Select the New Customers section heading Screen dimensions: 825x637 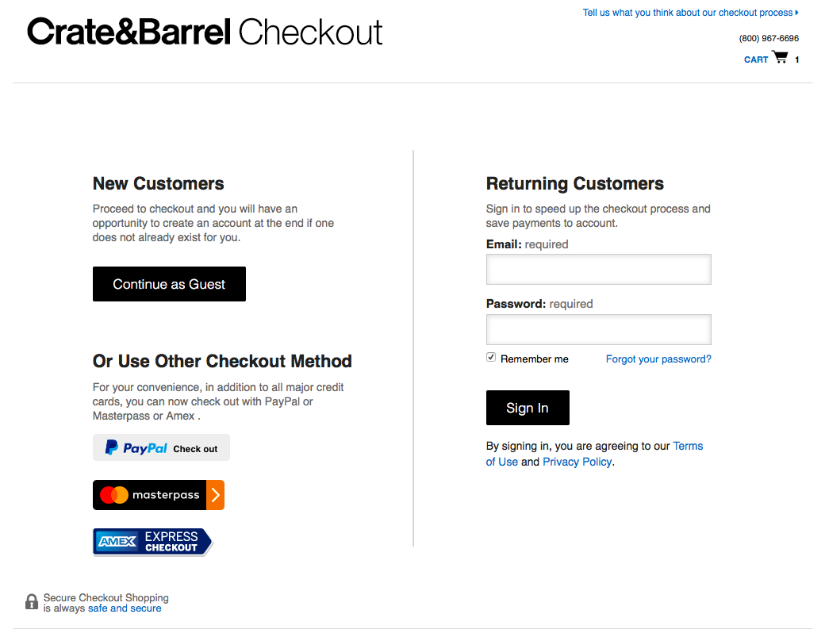pos(158,183)
